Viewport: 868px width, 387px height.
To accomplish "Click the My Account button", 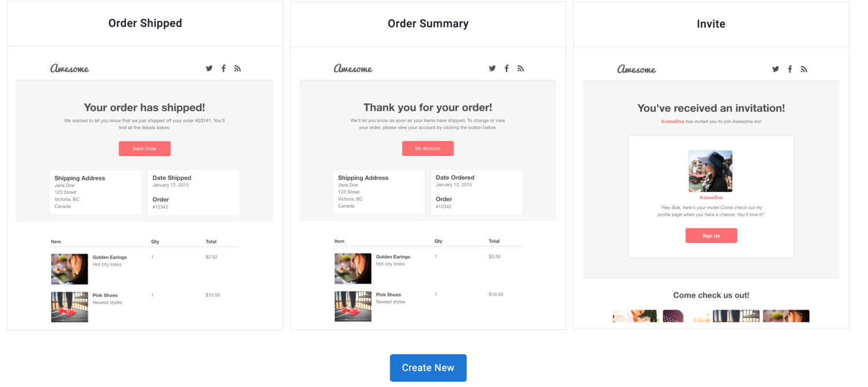I will click(428, 149).
